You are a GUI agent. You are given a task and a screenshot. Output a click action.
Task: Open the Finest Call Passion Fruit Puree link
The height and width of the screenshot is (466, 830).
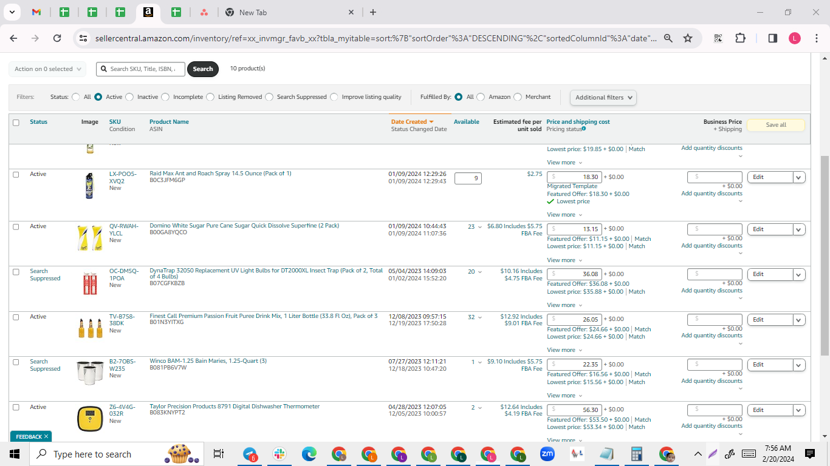tap(264, 316)
